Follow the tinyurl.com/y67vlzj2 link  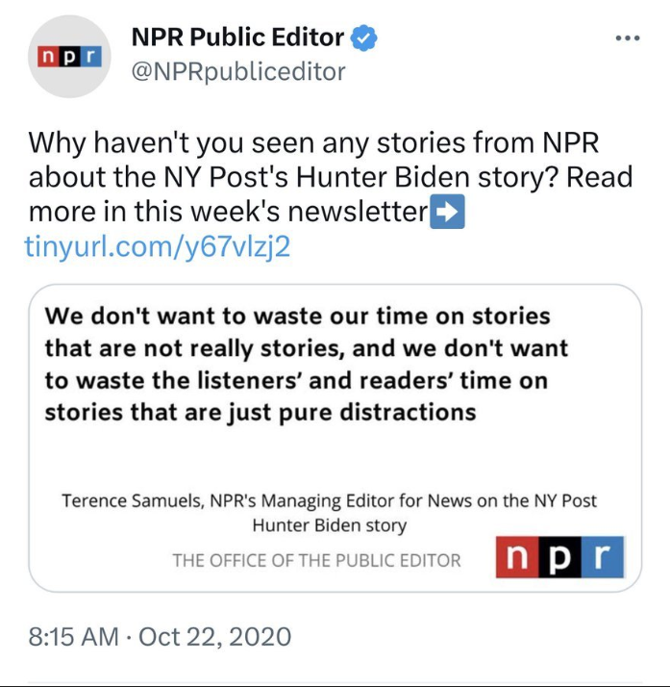coord(158,246)
